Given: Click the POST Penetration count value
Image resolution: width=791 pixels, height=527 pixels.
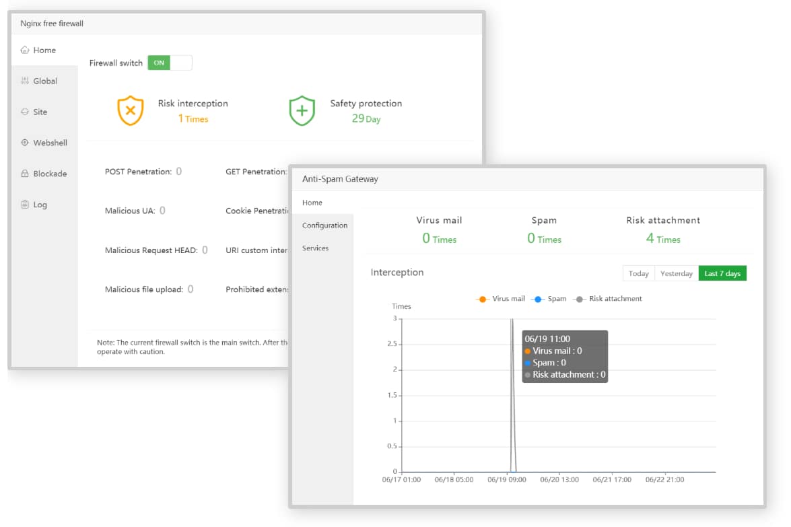Looking at the screenshot, I should [179, 172].
